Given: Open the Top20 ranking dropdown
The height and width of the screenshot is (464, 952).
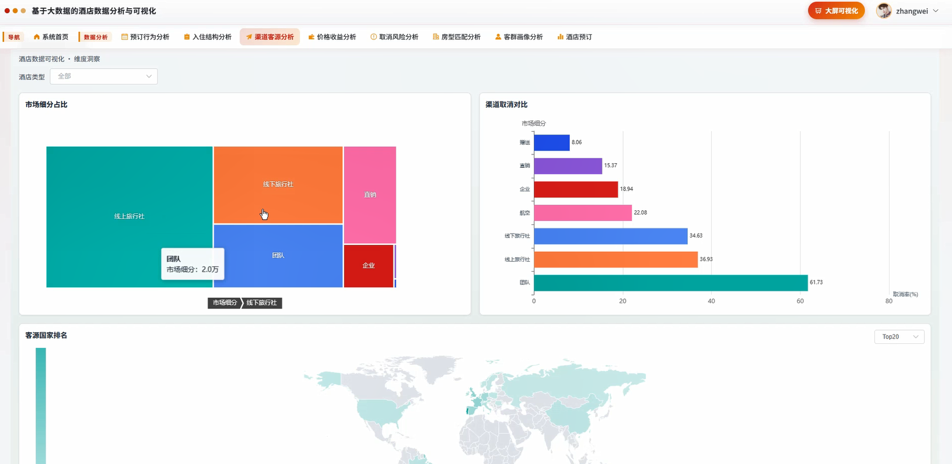Looking at the screenshot, I should (x=899, y=337).
